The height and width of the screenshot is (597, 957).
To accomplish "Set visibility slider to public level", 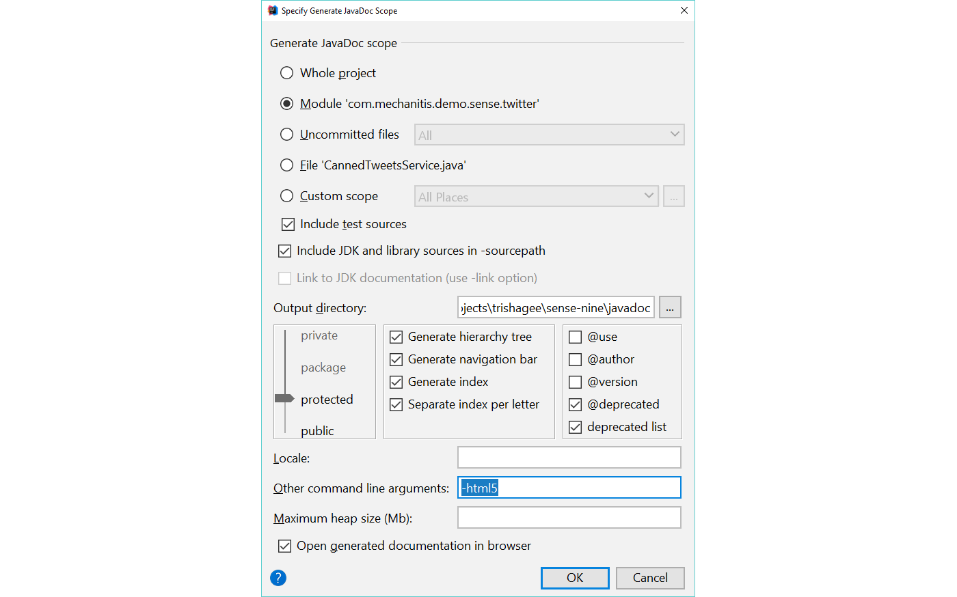I will 285,430.
